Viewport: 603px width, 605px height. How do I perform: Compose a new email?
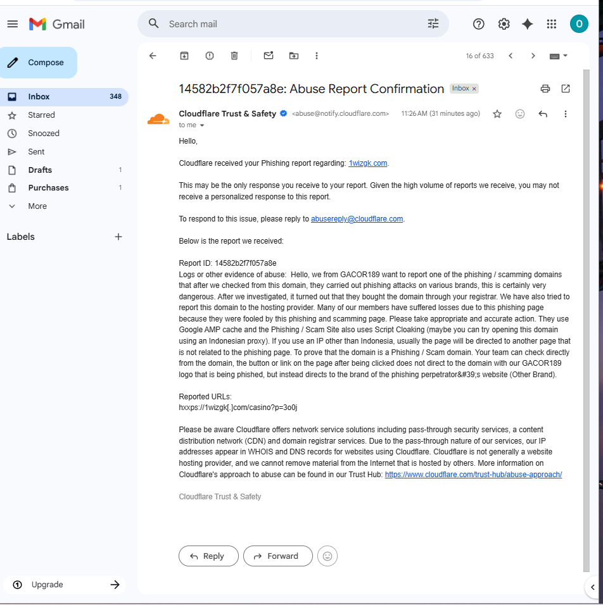(38, 63)
